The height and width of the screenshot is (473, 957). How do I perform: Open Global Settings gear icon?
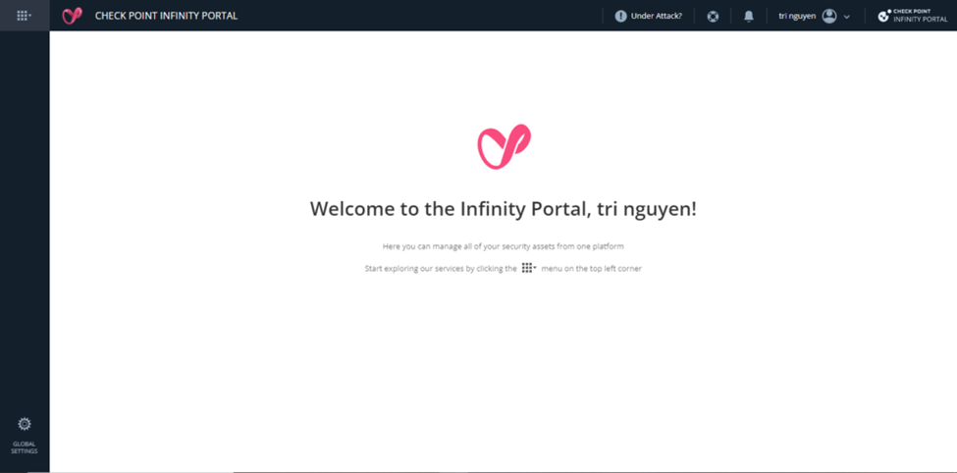[x=25, y=424]
